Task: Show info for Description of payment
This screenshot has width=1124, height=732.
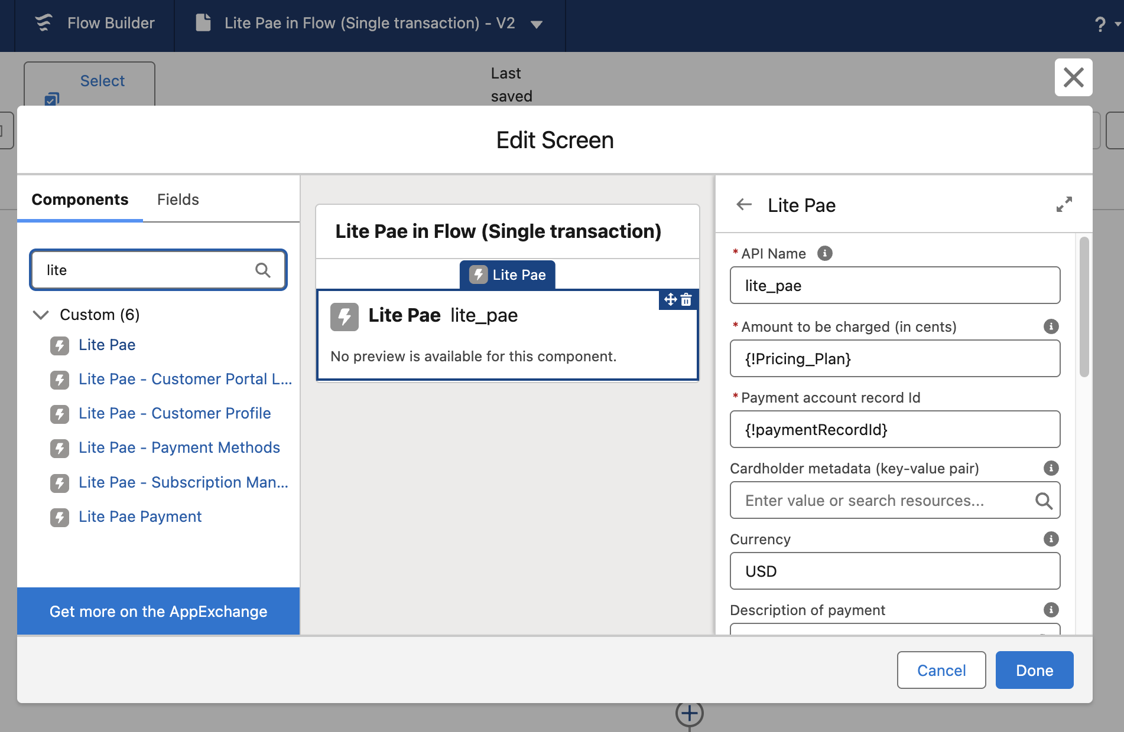Action: click(1051, 610)
